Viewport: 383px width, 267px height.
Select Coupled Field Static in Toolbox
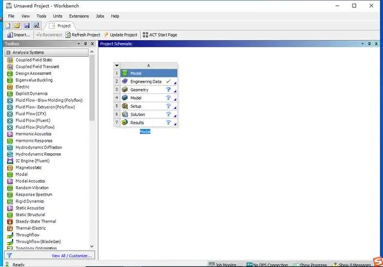tap(34, 60)
